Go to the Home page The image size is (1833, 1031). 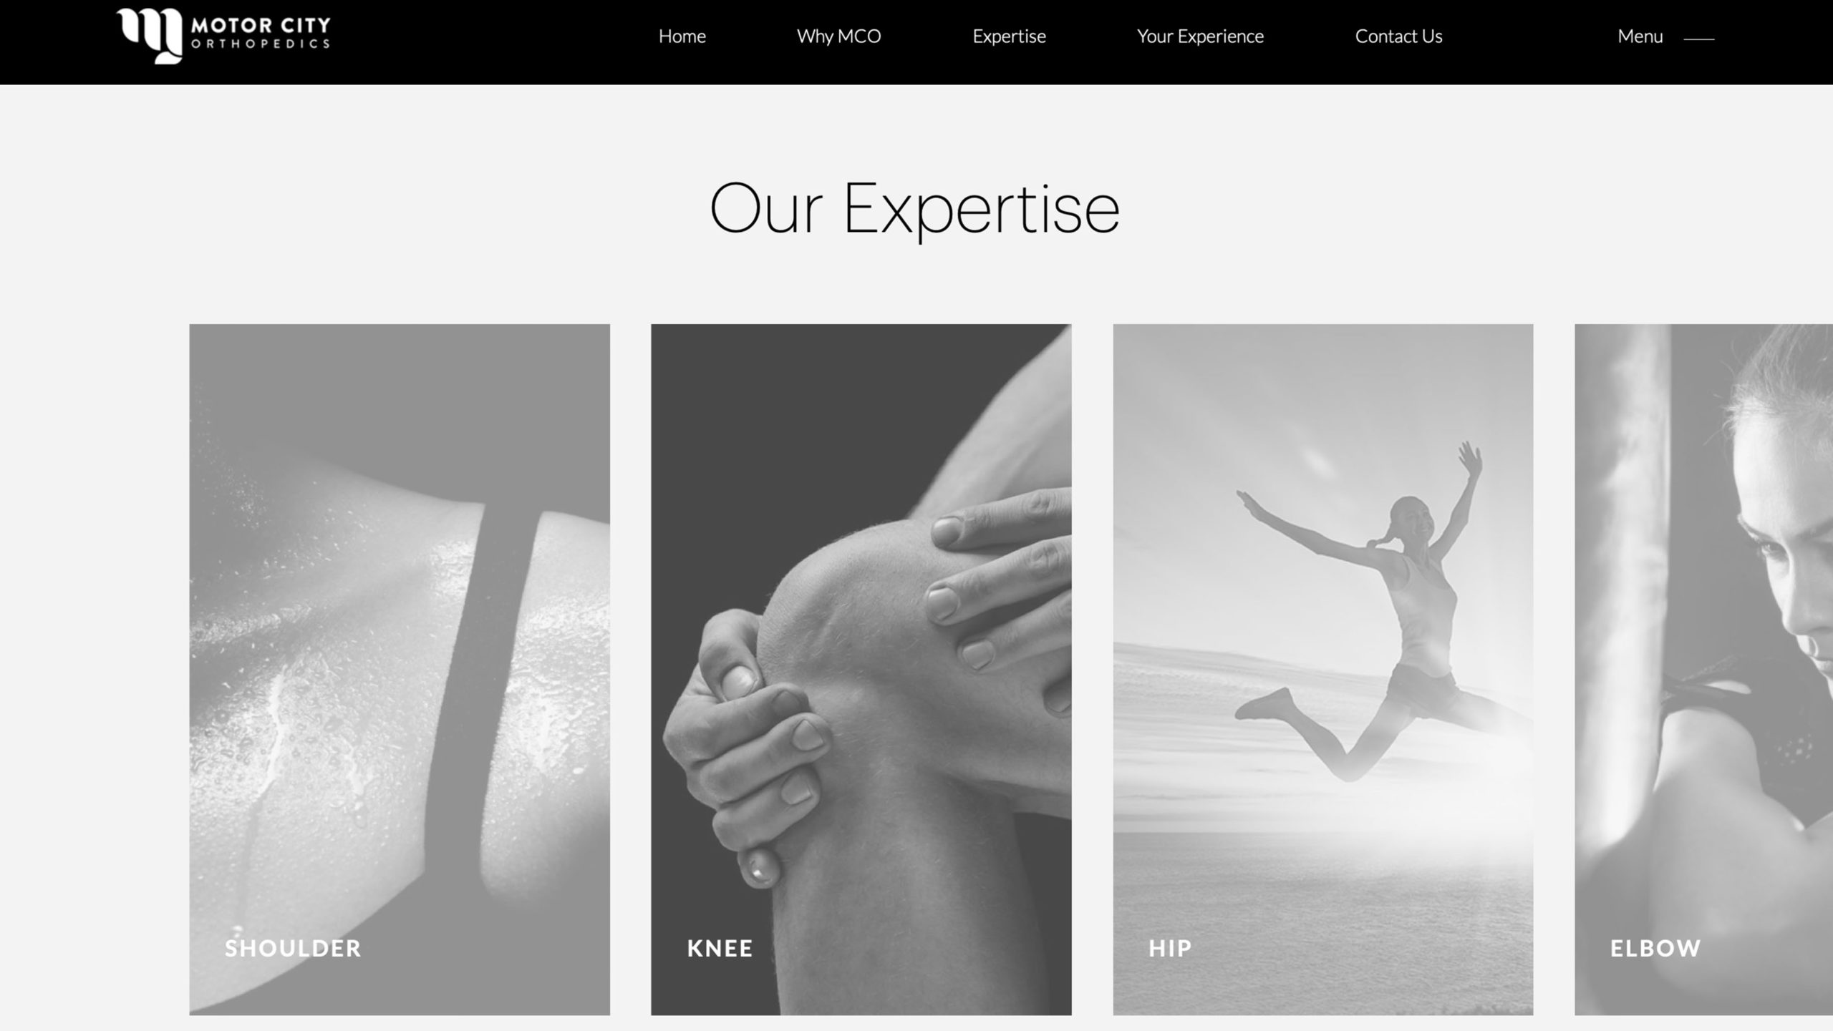682,36
